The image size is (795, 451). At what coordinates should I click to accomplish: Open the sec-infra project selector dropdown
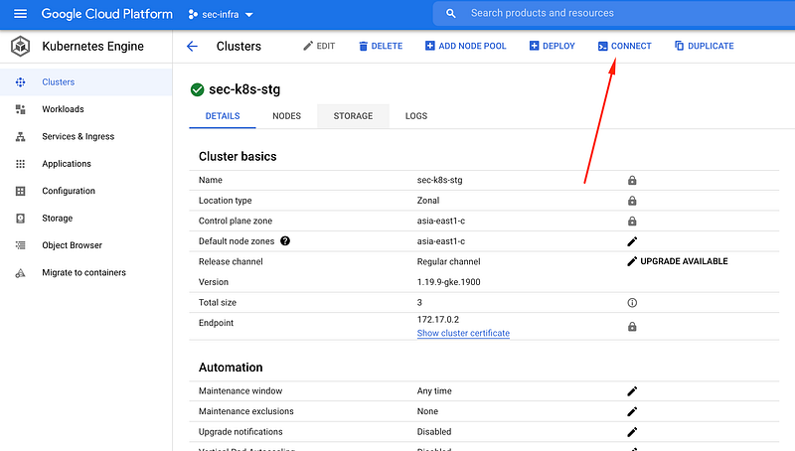[x=221, y=15]
